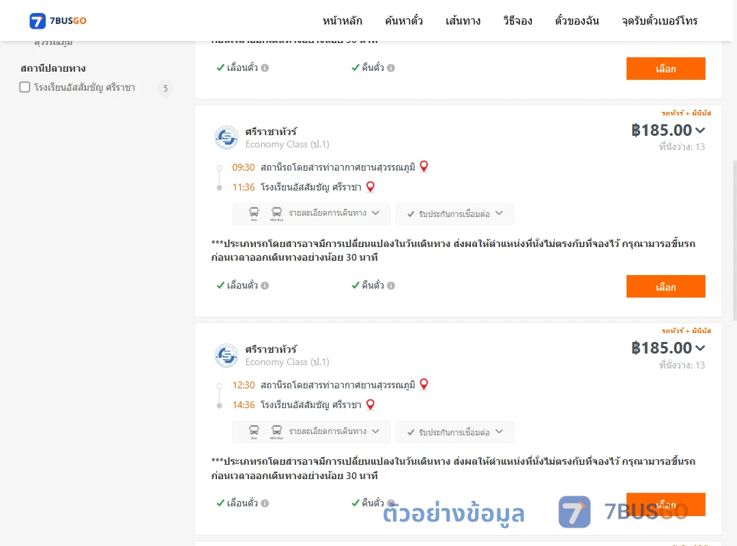
Task: Click the Mini Bus icon on 12:30 trip details
Action: tap(276, 432)
